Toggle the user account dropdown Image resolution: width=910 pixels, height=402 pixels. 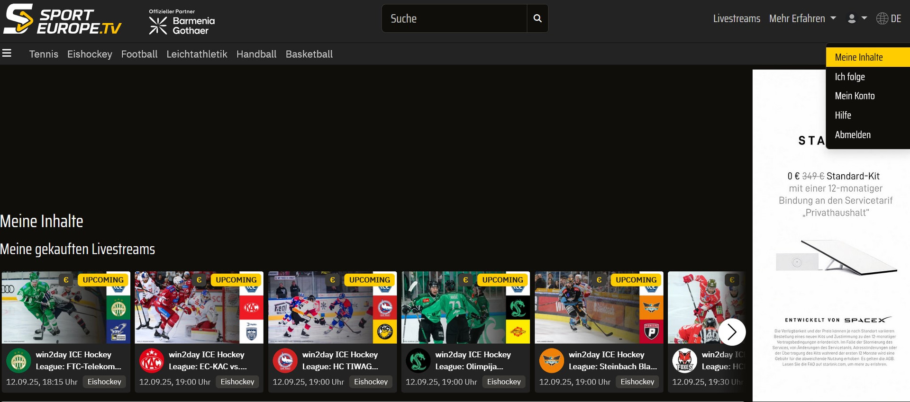click(857, 18)
